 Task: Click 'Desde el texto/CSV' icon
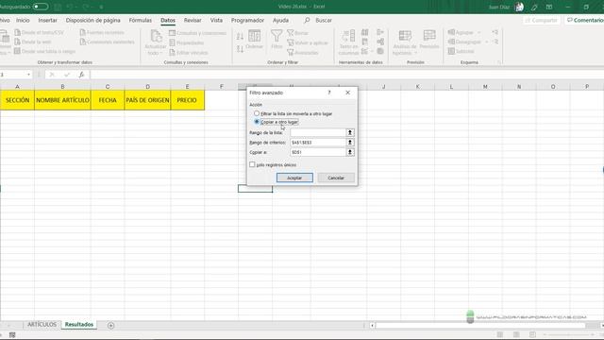pyautogui.click(x=17, y=32)
